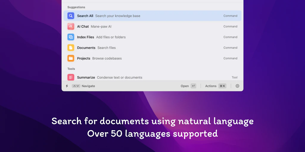Click the 'Browse codebases' description

(x=107, y=58)
